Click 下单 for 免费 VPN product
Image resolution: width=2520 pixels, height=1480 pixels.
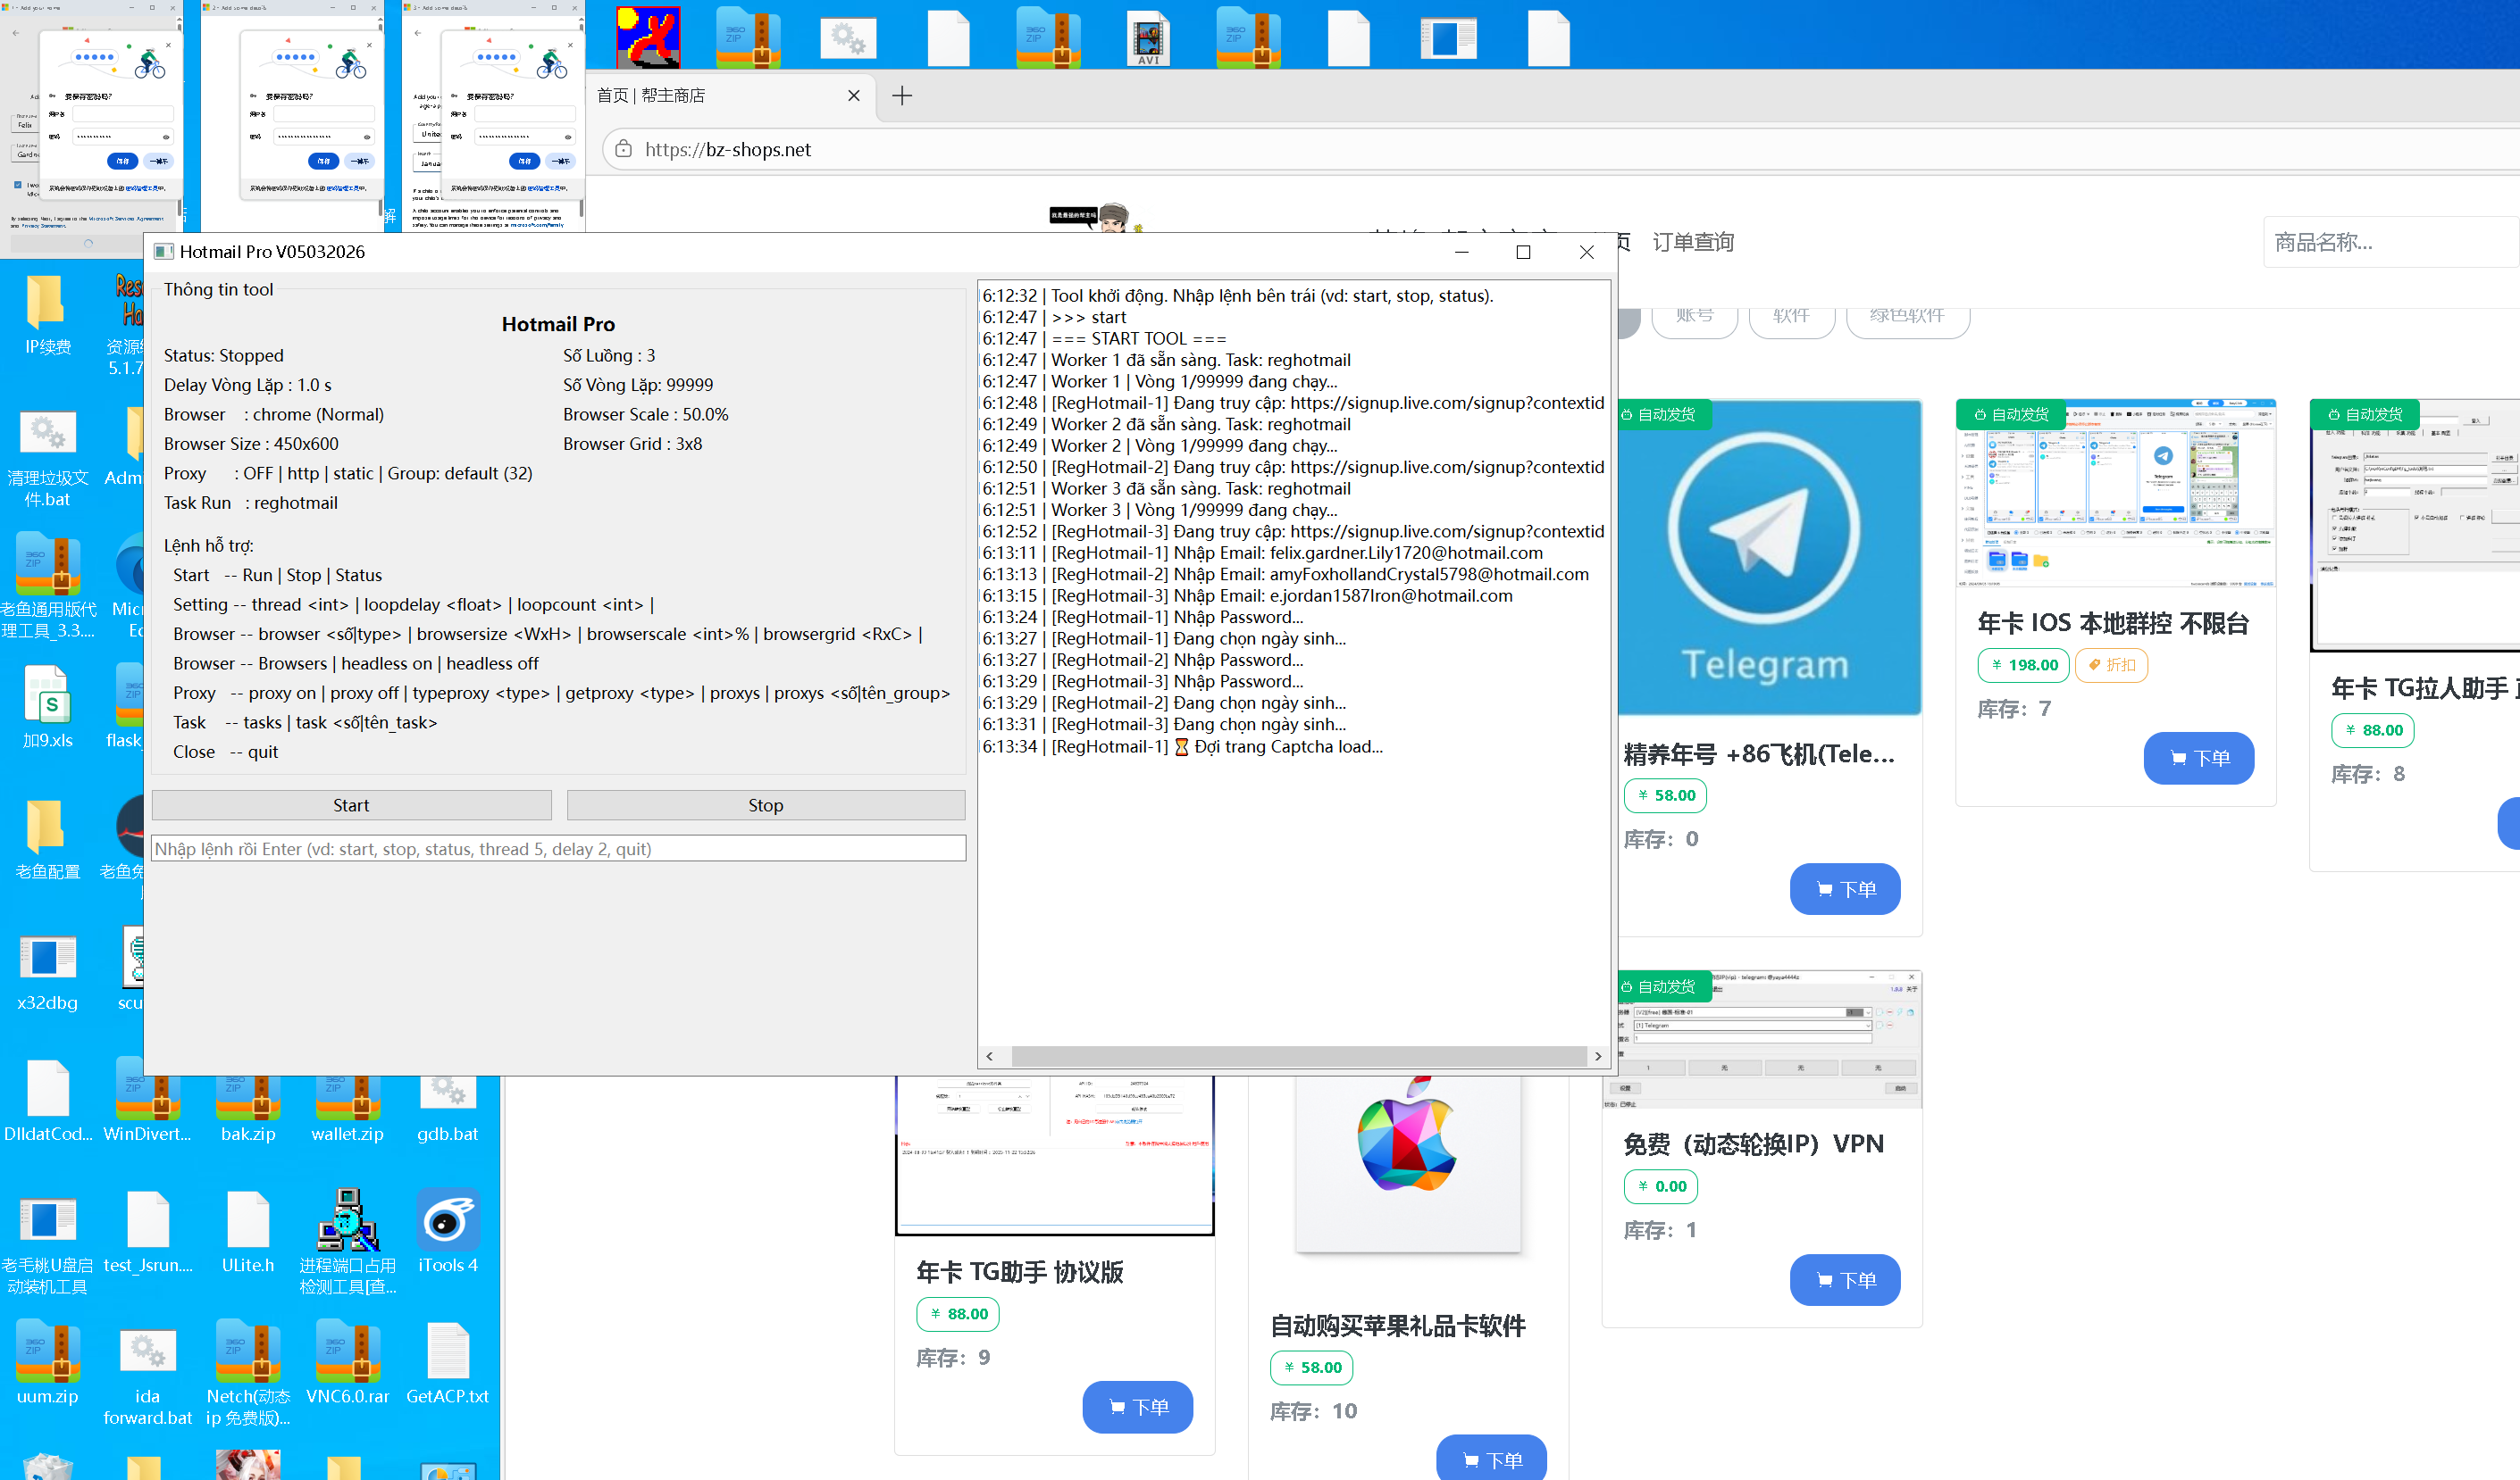click(1844, 1279)
